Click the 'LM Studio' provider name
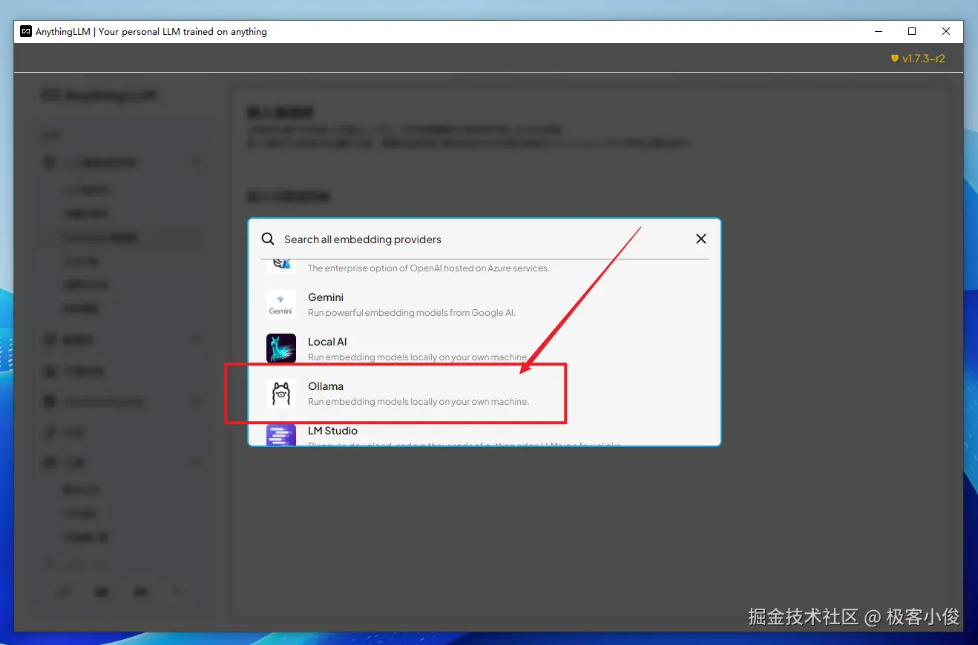This screenshot has height=645, width=978. (x=332, y=431)
